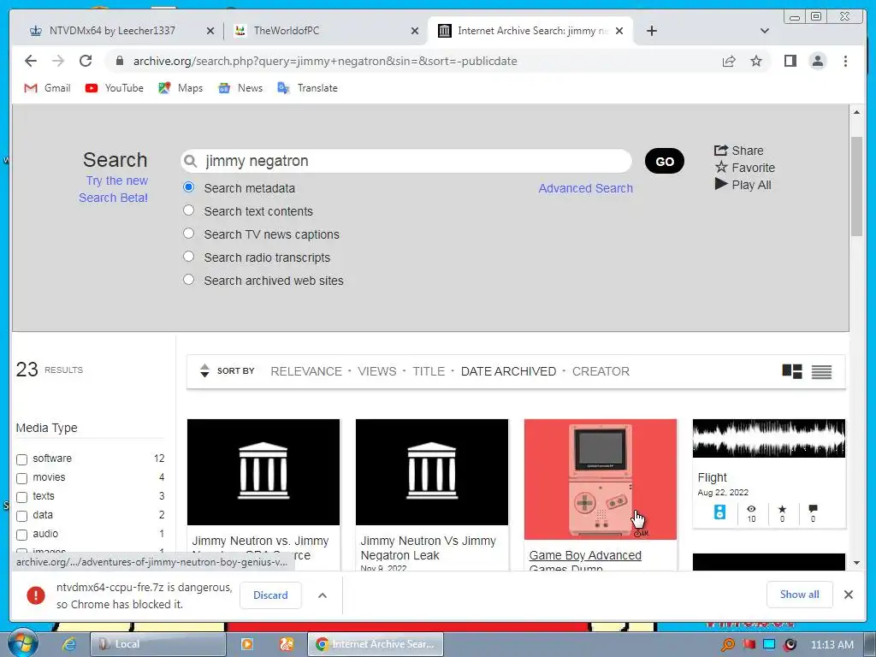Close the Internet Archive Search tab
Viewport: 876px width, 657px height.
point(619,31)
